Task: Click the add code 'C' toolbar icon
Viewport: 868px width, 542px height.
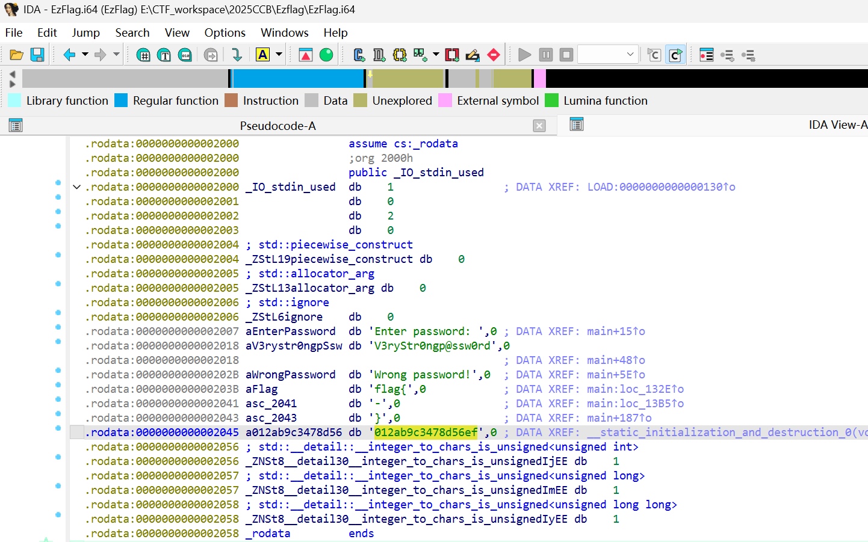Action: 359,55
